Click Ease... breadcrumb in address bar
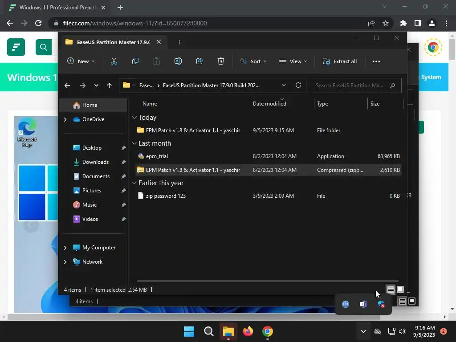This screenshot has height=342, width=456. click(146, 85)
